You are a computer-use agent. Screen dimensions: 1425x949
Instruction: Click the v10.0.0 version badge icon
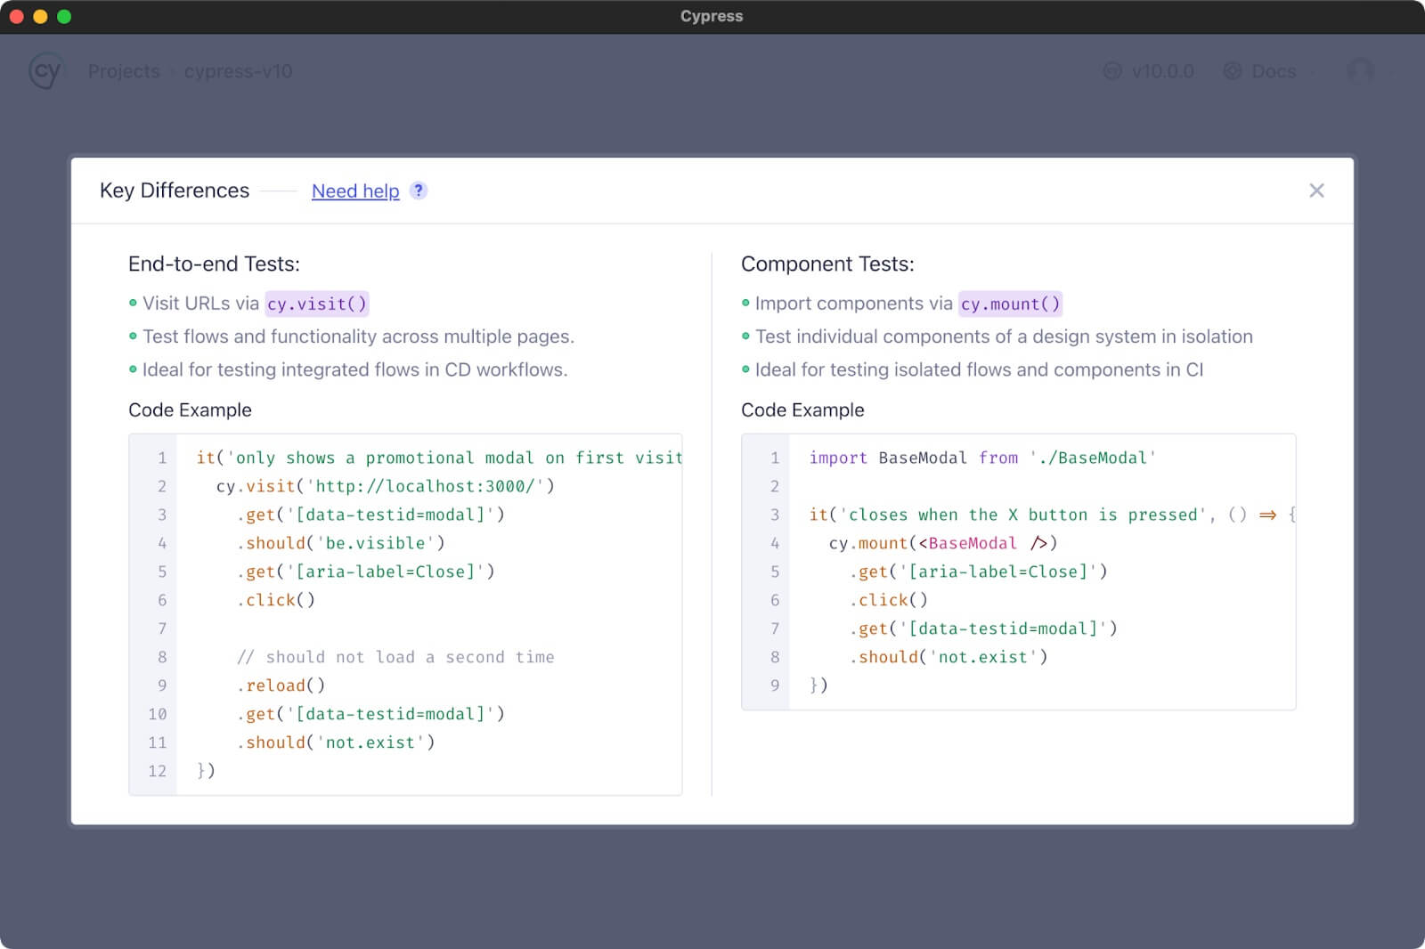pyautogui.click(x=1111, y=71)
